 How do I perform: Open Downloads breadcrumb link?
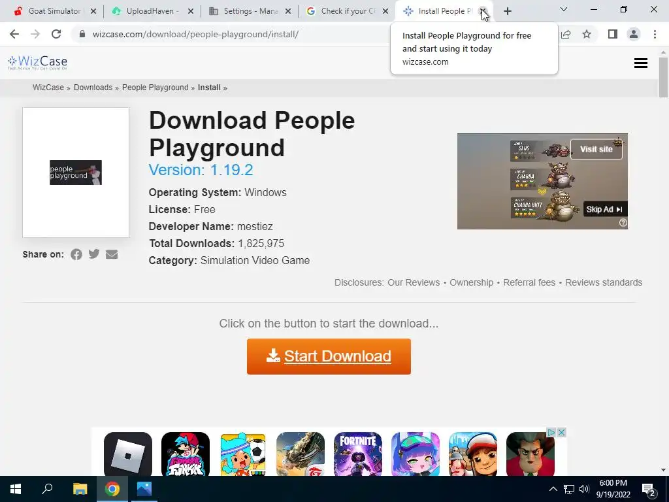(93, 88)
